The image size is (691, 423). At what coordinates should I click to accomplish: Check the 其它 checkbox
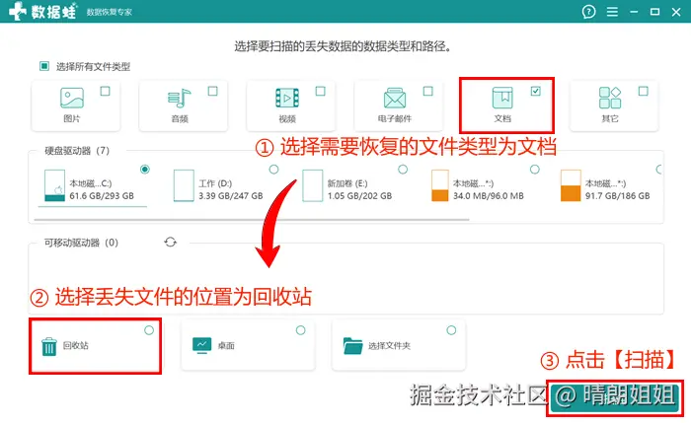pyautogui.click(x=644, y=91)
